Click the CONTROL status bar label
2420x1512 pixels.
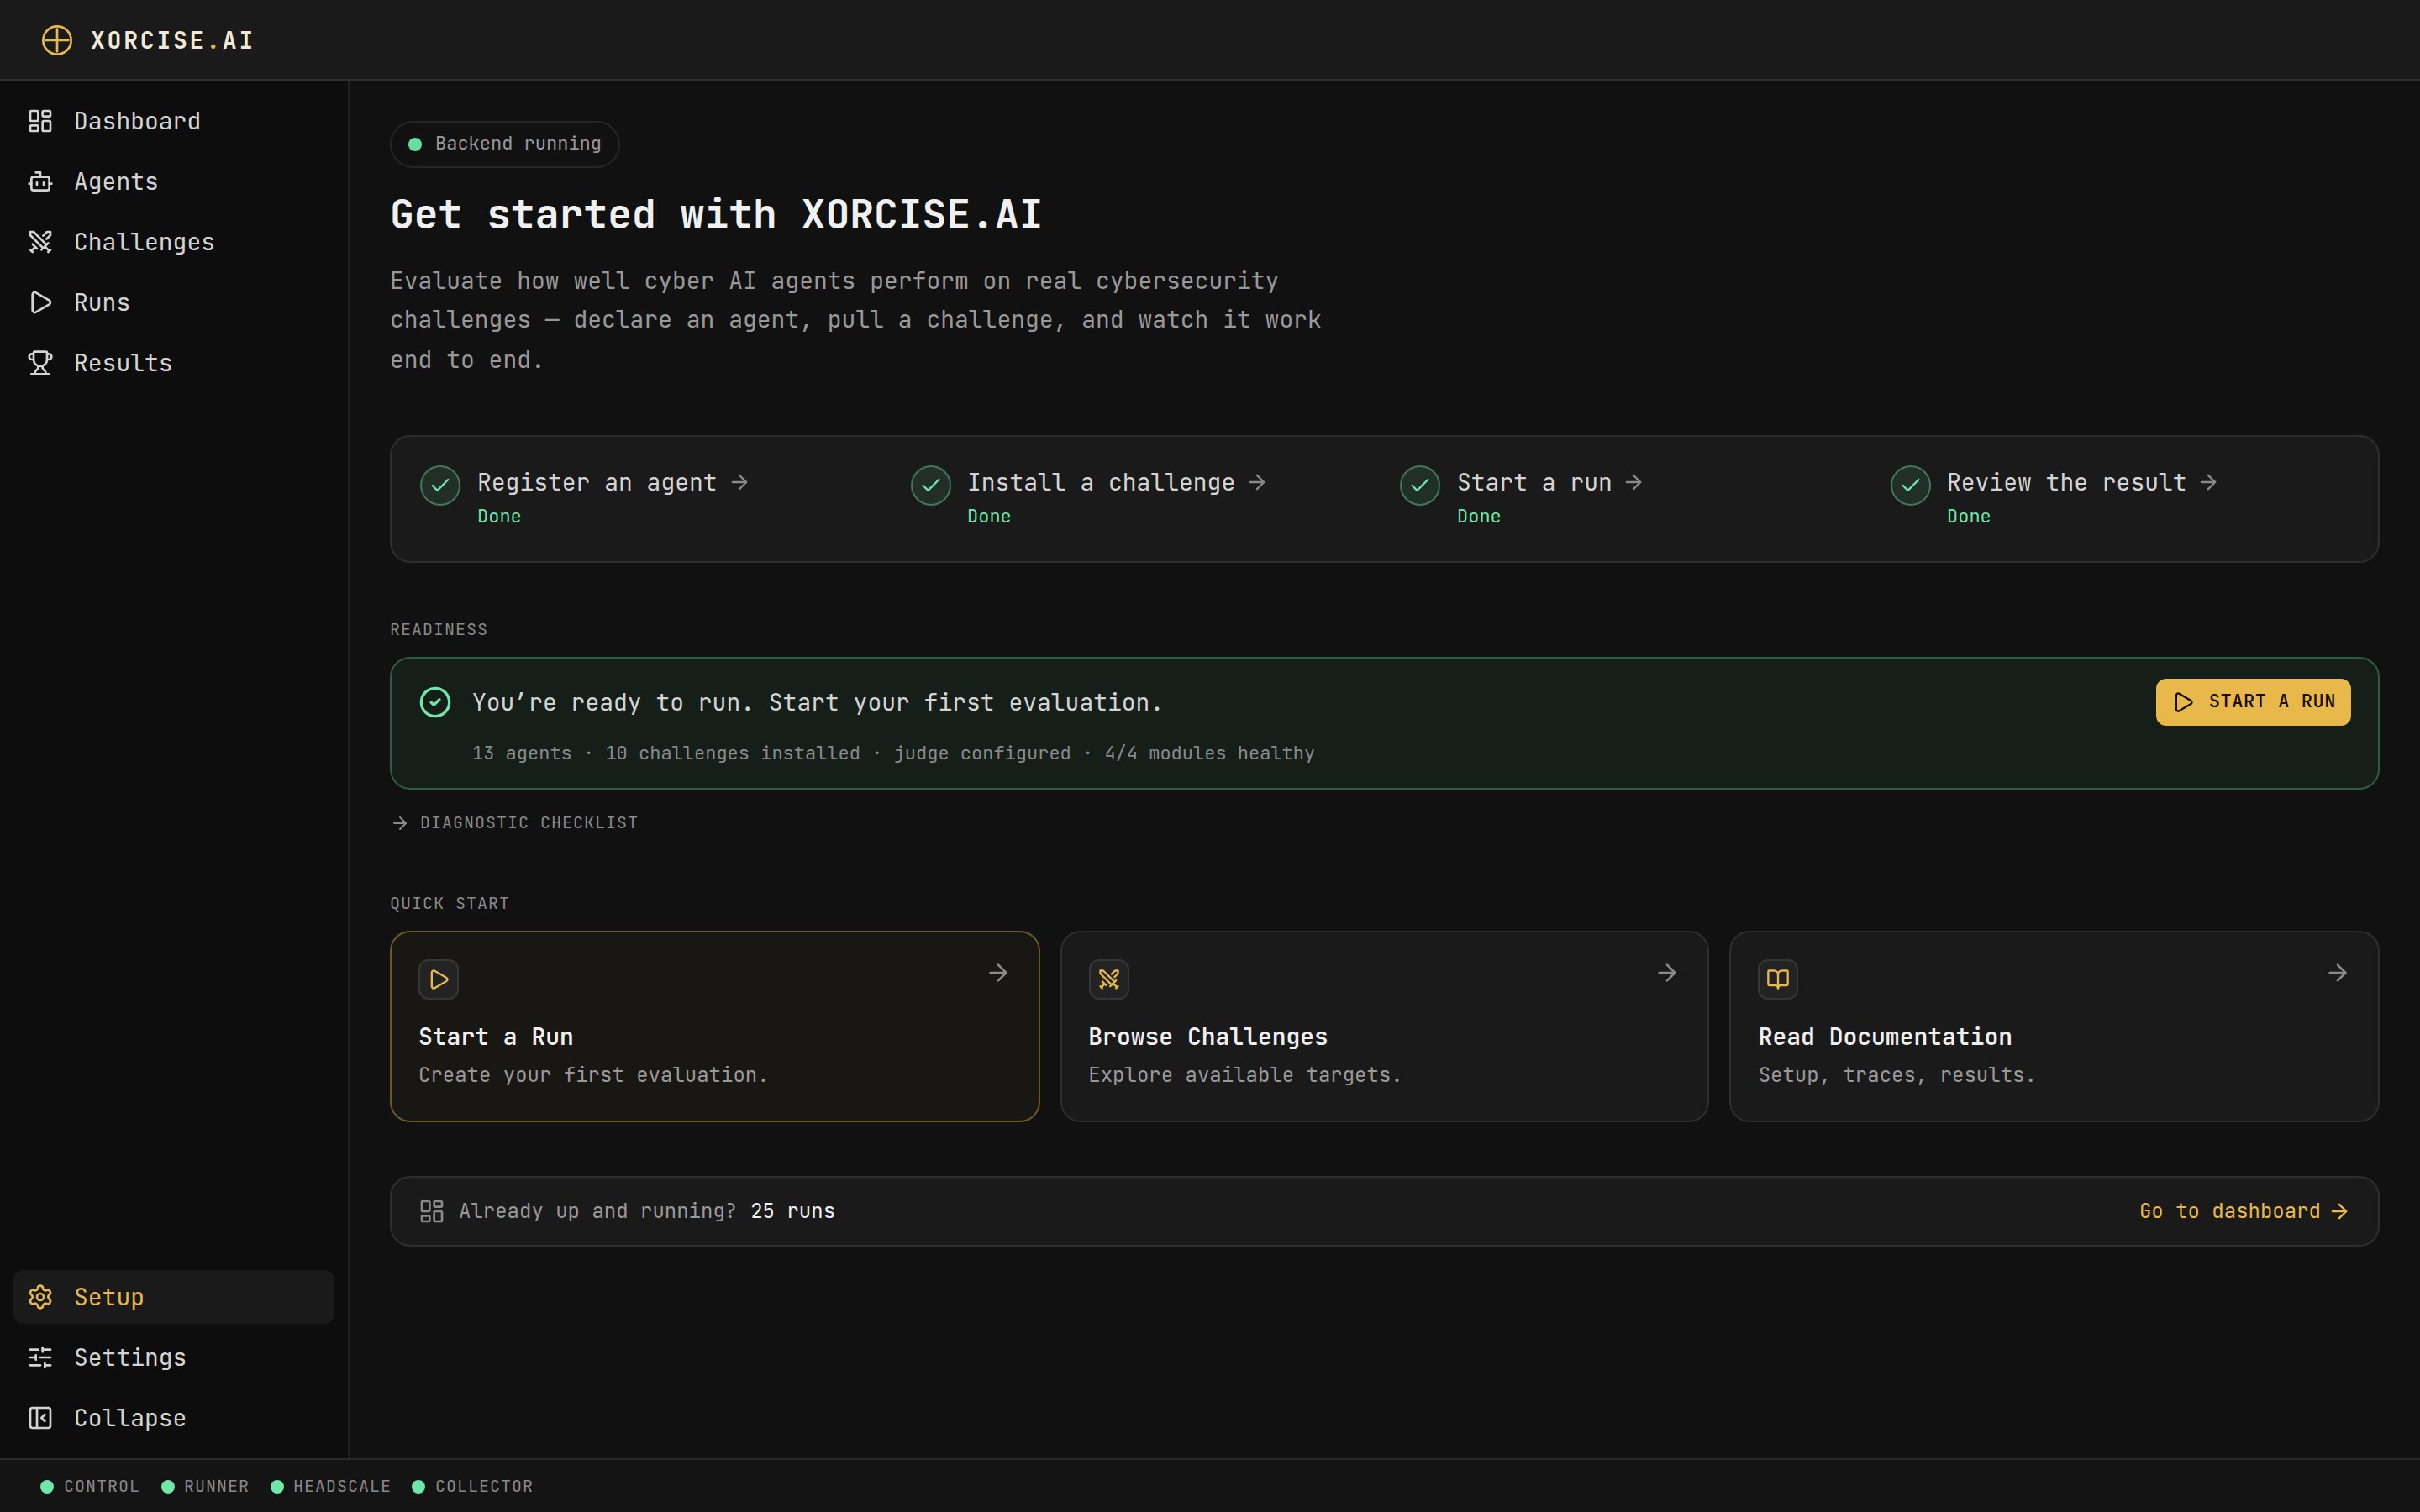pos(102,1486)
